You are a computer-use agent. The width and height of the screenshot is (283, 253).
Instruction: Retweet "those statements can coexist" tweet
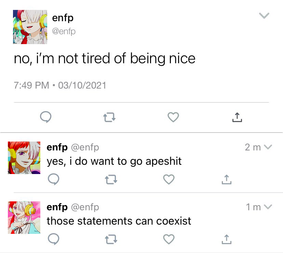(x=110, y=239)
